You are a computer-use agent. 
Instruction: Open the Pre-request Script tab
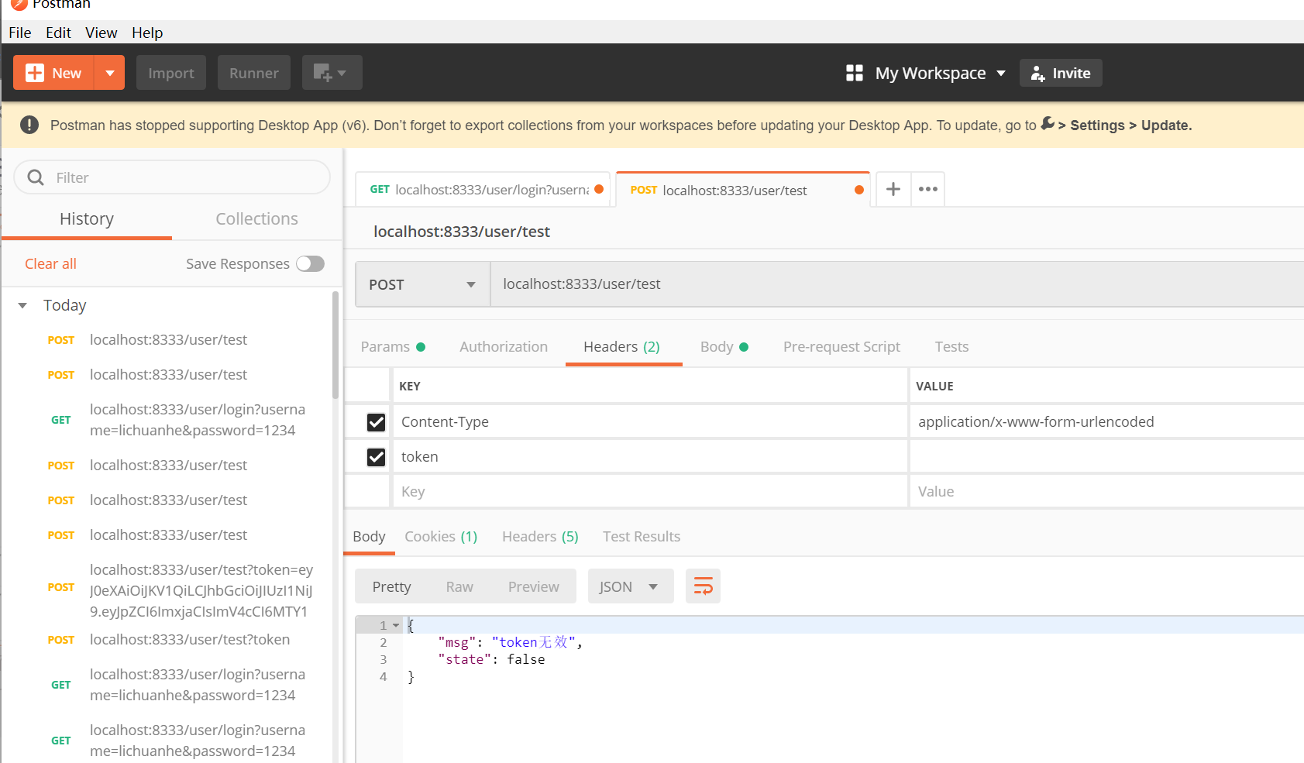[x=841, y=347]
